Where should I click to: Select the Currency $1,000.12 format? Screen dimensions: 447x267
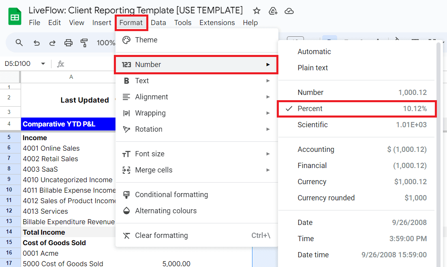coord(357,182)
